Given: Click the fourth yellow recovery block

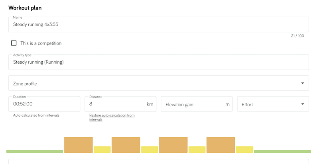Looking at the screenshot, I should click(244, 149).
